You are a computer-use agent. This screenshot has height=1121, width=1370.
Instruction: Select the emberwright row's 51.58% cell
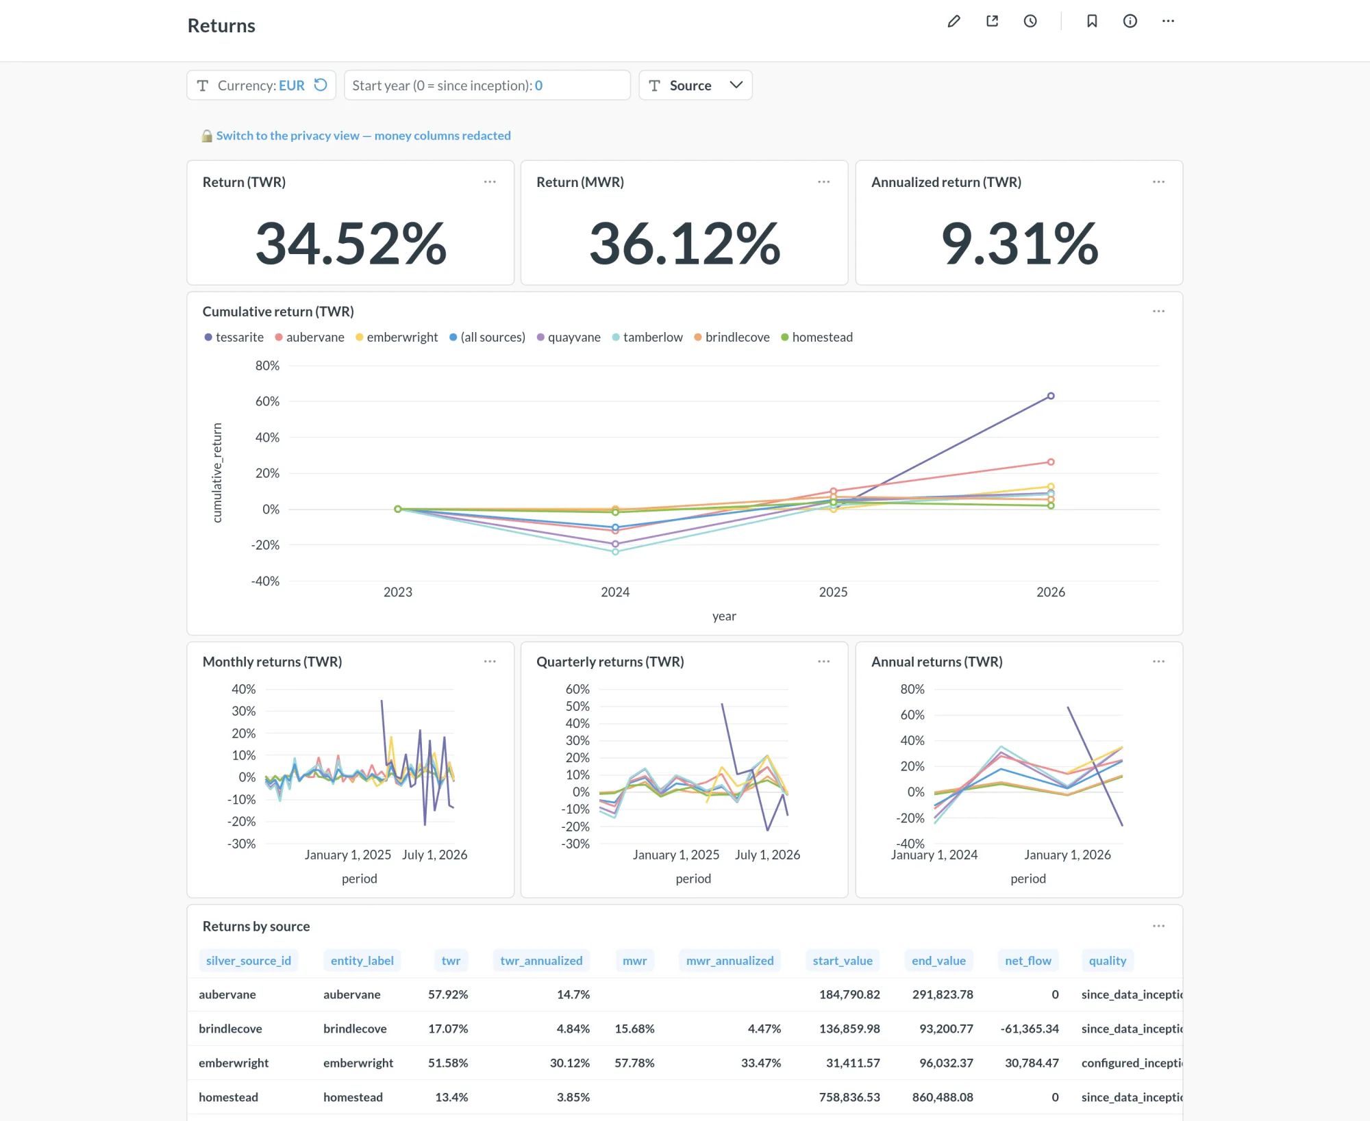[x=448, y=1063]
